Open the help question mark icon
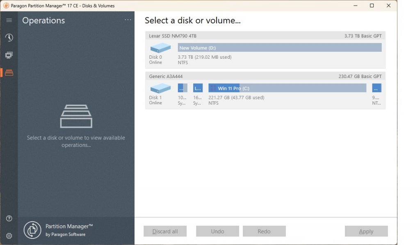The height and width of the screenshot is (245, 420). coord(9,218)
